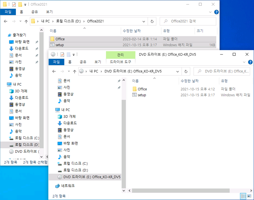This screenshot has width=254, height=200.
Task: Select 내 PC in DVD window sidebar
Action: (62, 110)
